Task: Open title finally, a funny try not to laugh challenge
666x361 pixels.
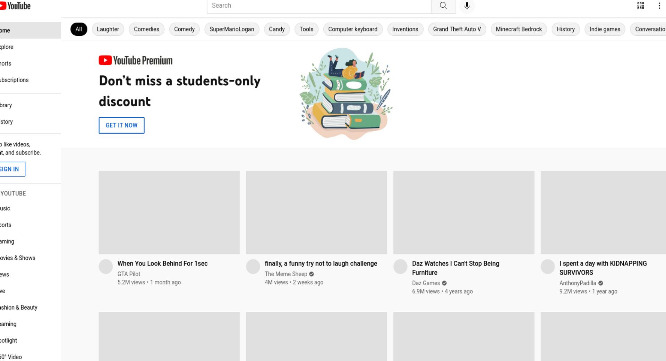Action: click(x=321, y=263)
